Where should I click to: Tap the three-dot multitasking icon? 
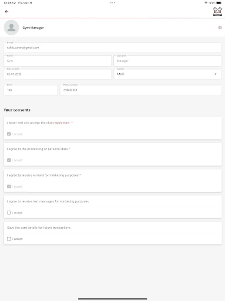113,3
